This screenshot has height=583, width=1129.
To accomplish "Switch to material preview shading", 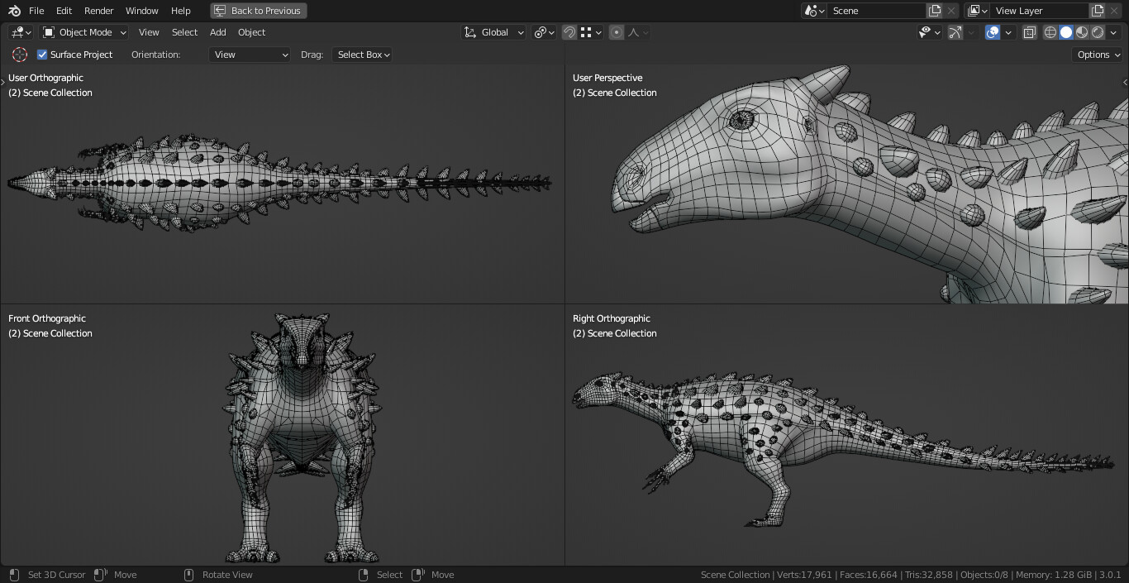I will coord(1082,32).
